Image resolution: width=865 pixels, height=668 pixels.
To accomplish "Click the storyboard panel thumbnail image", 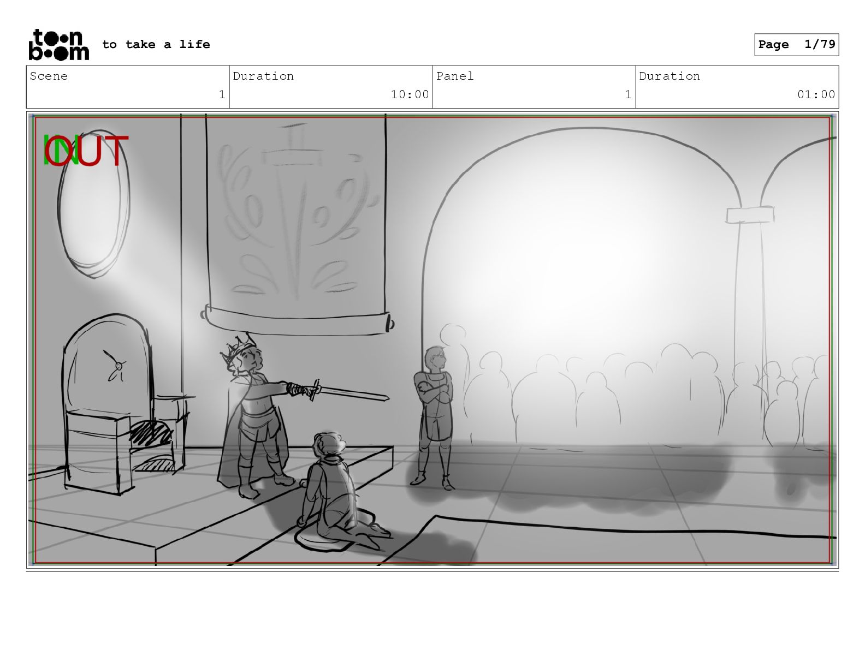I will pyautogui.click(x=432, y=339).
